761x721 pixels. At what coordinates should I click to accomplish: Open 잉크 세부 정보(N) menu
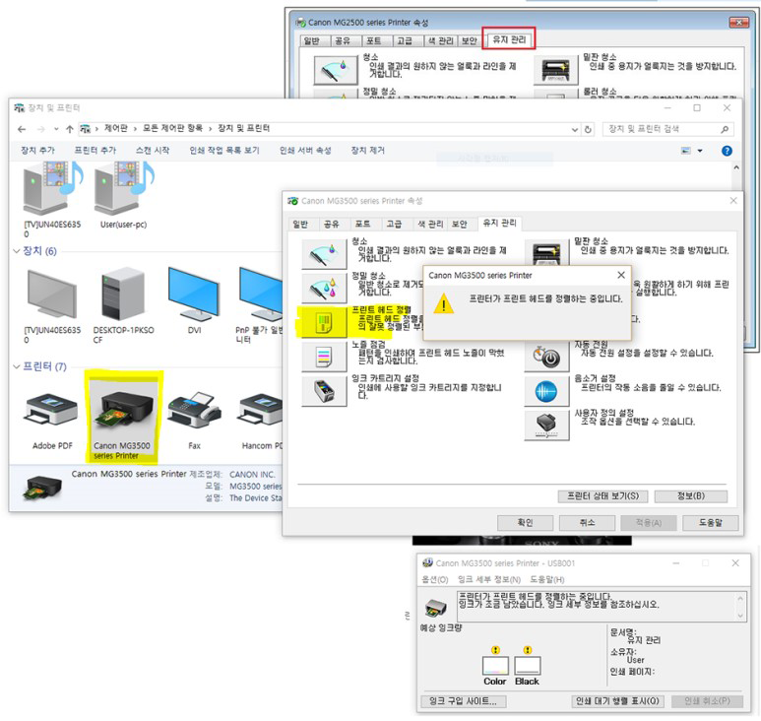point(489,579)
